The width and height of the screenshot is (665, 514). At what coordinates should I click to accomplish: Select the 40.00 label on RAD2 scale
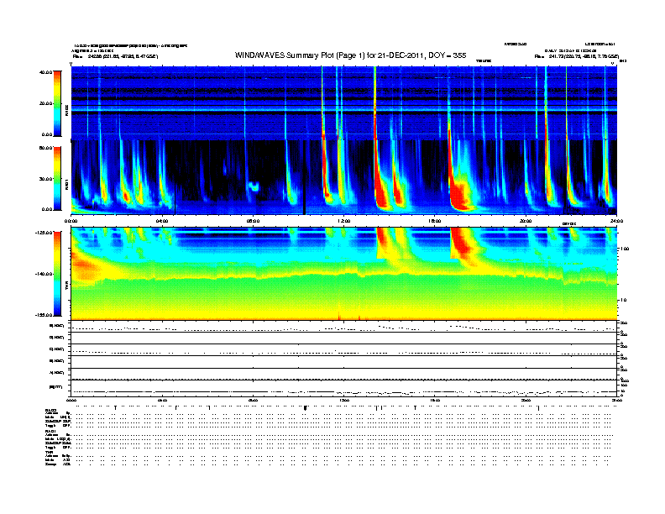click(x=46, y=72)
